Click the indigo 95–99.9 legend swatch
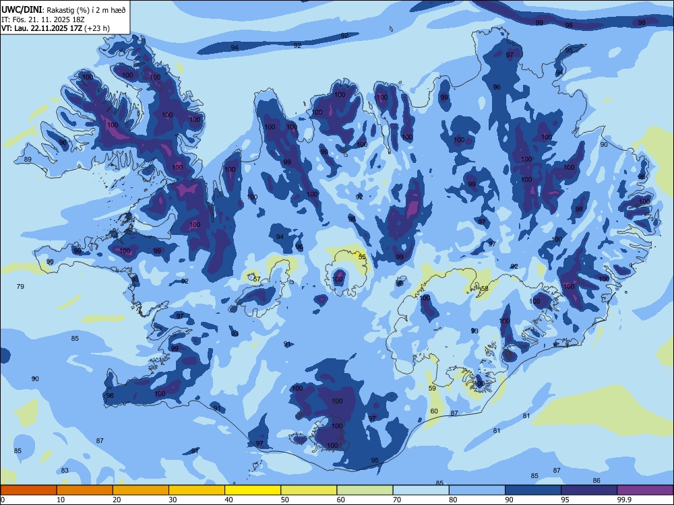Image resolution: width=674 pixels, height=505 pixels. (589, 490)
